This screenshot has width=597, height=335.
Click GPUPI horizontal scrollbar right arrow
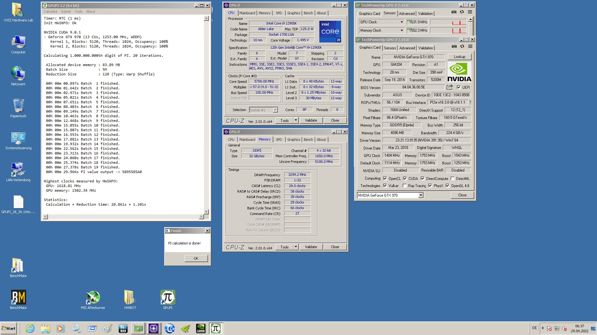click(201, 217)
